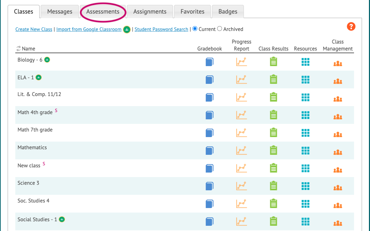Open Gradebook for Math 4th grade
Image resolution: width=370 pixels, height=231 pixels.
point(209,115)
